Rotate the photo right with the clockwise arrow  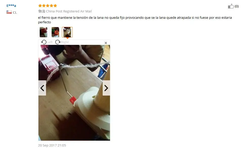pyautogui.click(x=58, y=42)
